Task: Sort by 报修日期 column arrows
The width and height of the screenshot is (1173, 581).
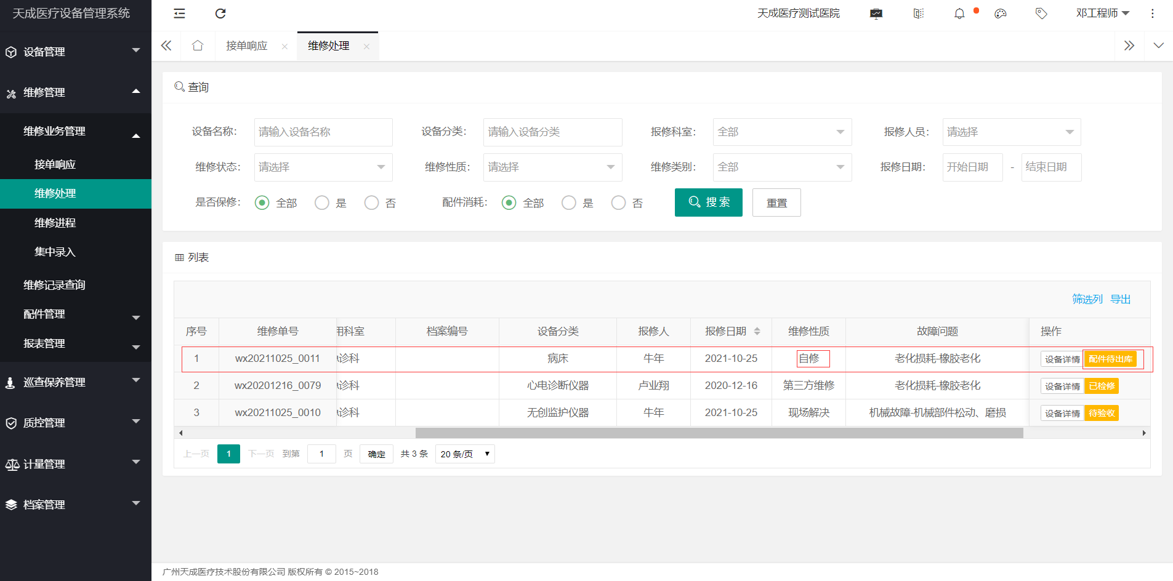Action: 757,331
